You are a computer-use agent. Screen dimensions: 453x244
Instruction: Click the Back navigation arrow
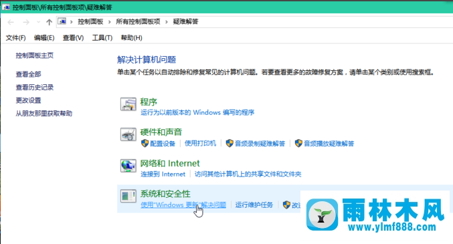pyautogui.click(x=11, y=22)
